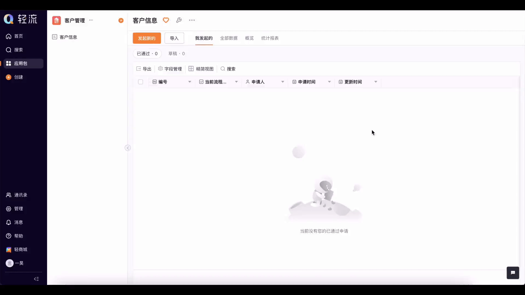Click the 导入 import button

pos(174,38)
